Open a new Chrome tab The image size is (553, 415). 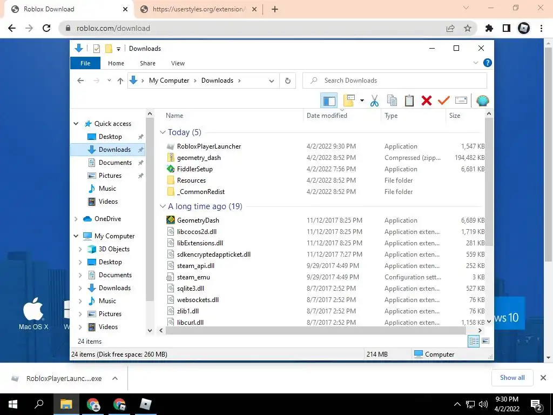pyautogui.click(x=275, y=10)
